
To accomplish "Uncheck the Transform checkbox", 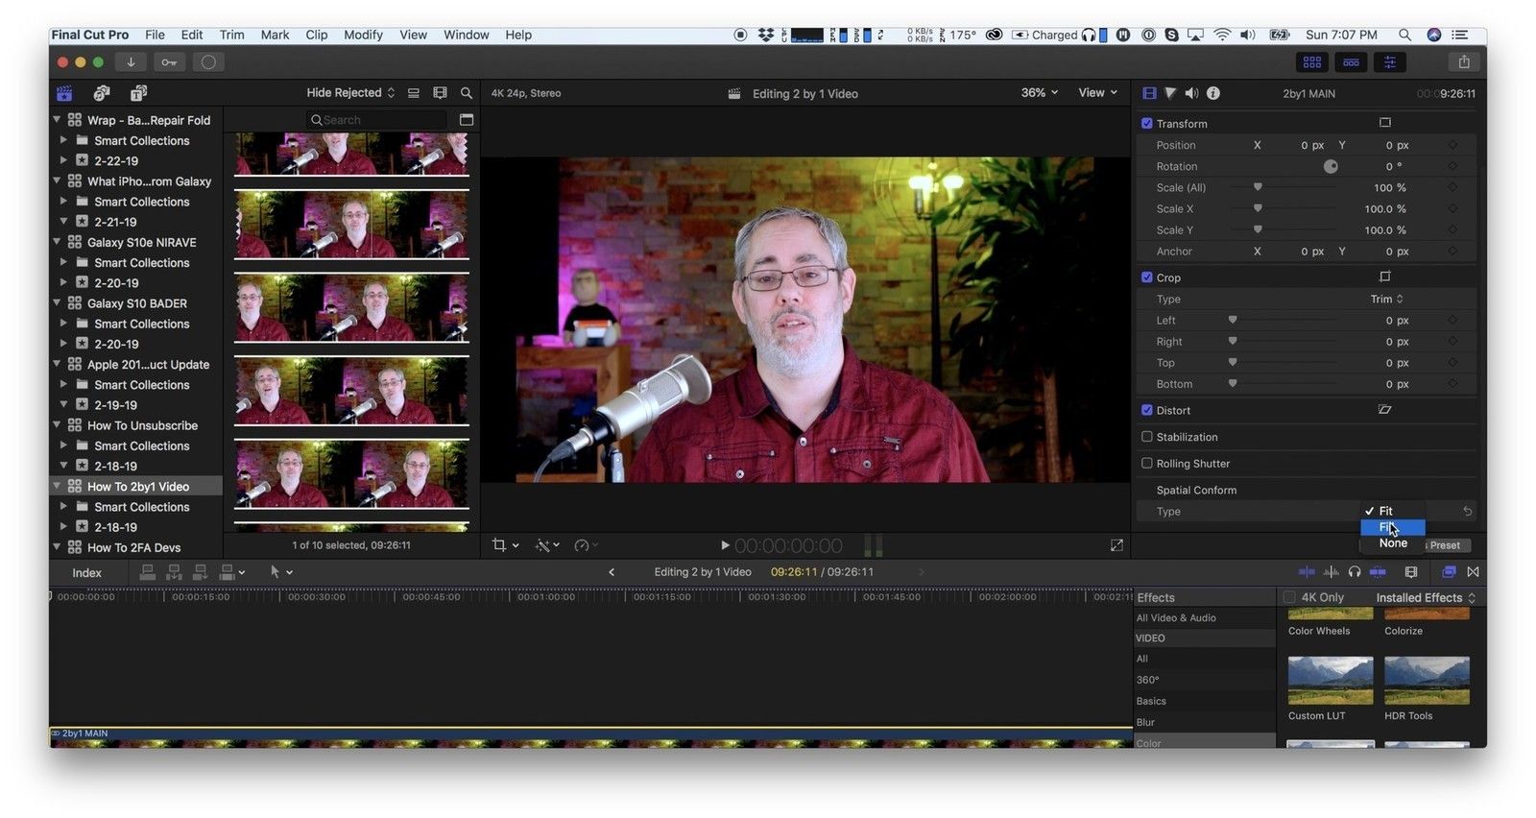I will (1146, 124).
